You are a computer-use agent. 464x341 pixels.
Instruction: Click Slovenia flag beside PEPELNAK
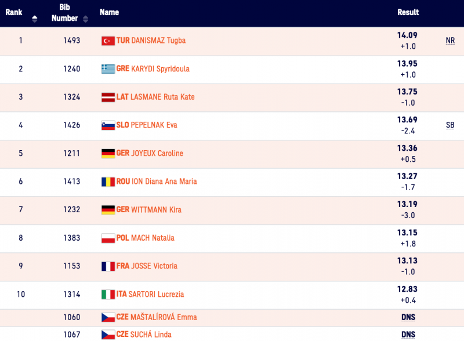[x=108, y=125]
